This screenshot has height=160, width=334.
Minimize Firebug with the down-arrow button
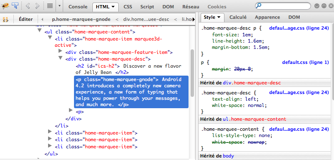click(x=317, y=6)
